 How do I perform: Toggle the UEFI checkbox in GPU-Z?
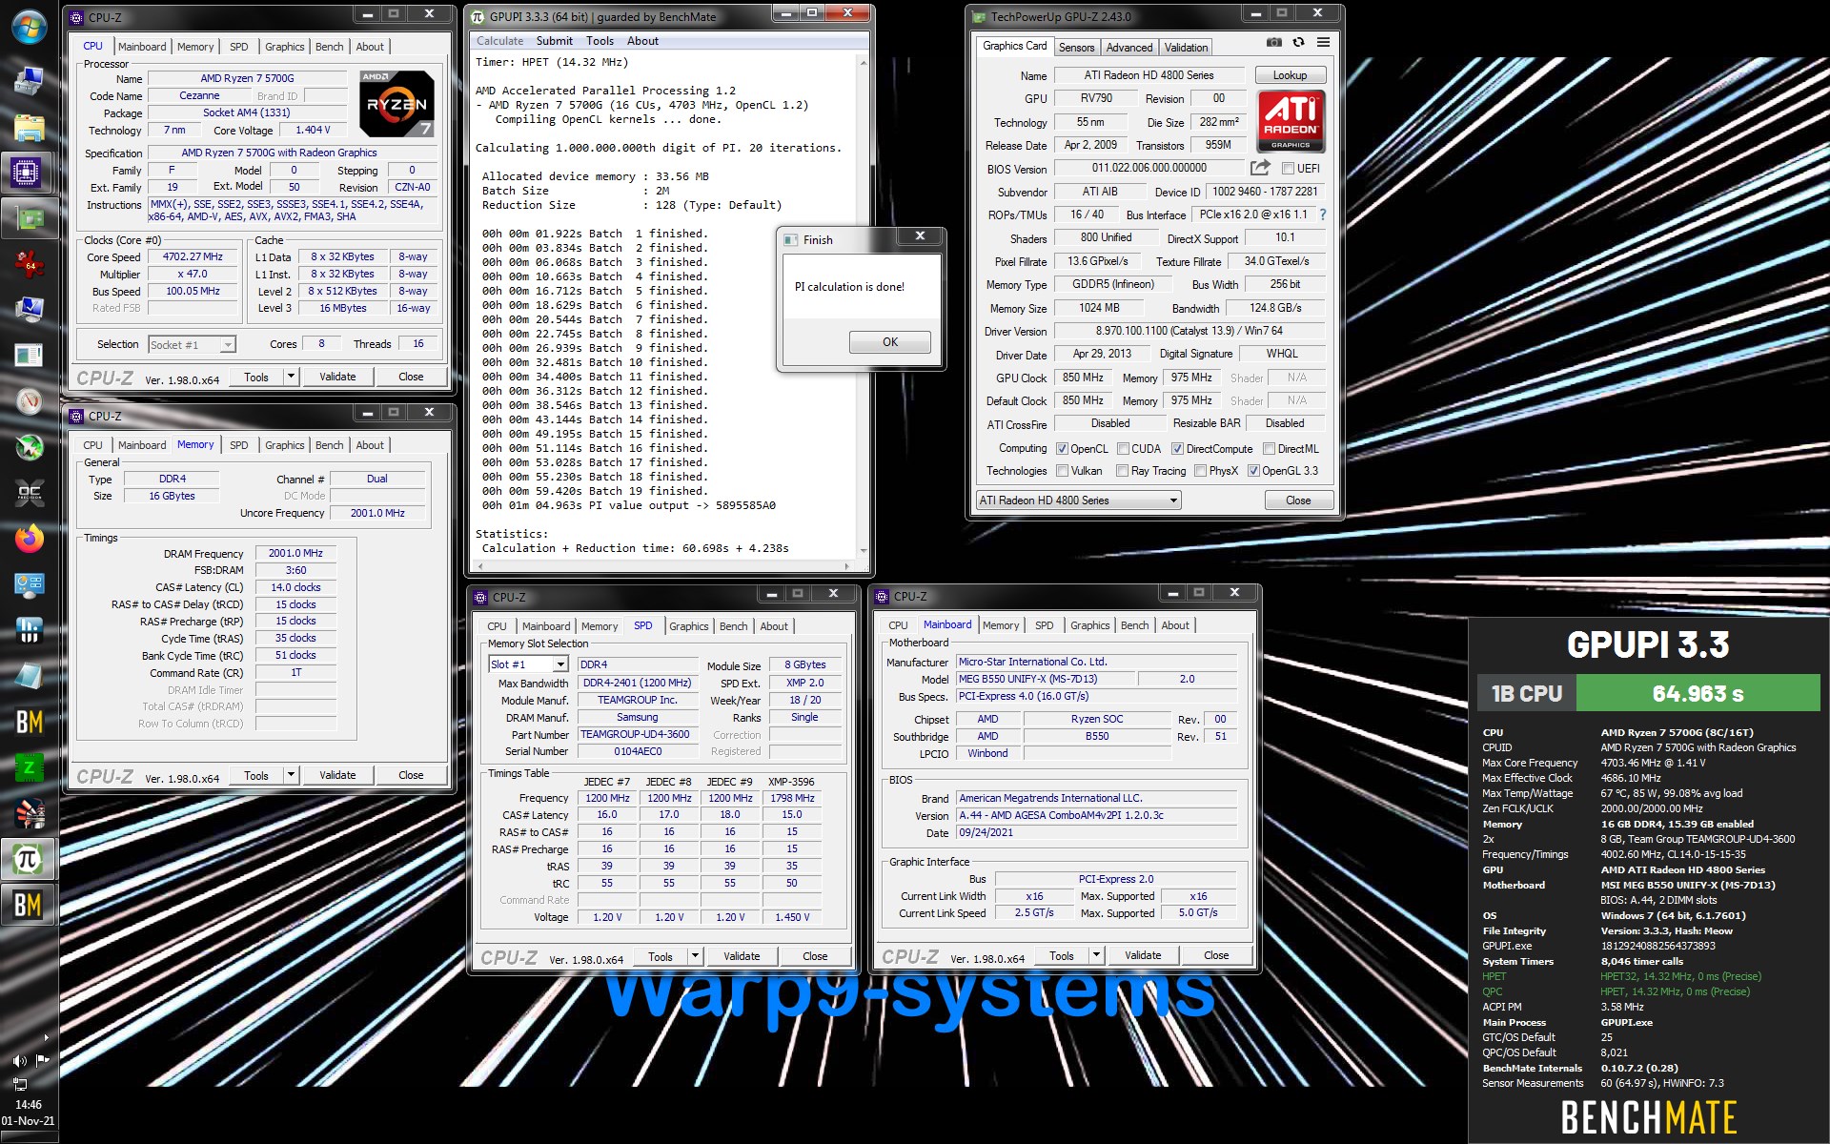tap(1288, 169)
